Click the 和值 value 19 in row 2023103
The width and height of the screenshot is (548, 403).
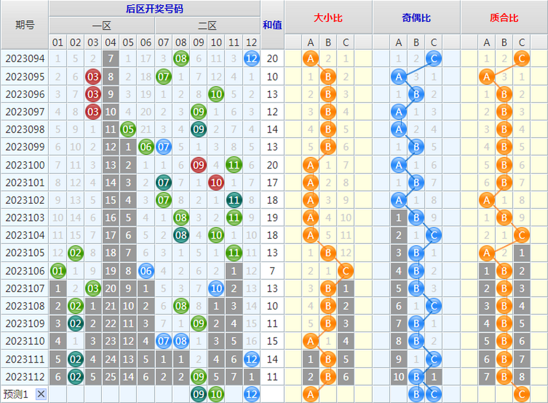click(x=272, y=218)
